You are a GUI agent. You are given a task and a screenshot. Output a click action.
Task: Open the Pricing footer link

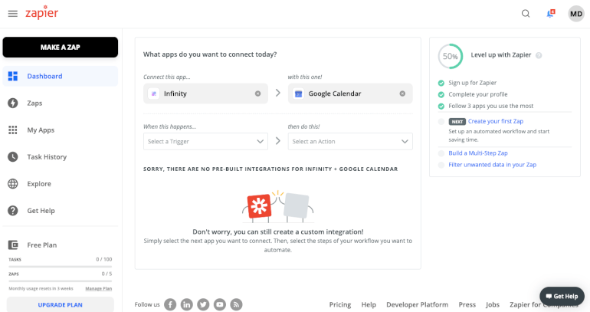click(340, 304)
